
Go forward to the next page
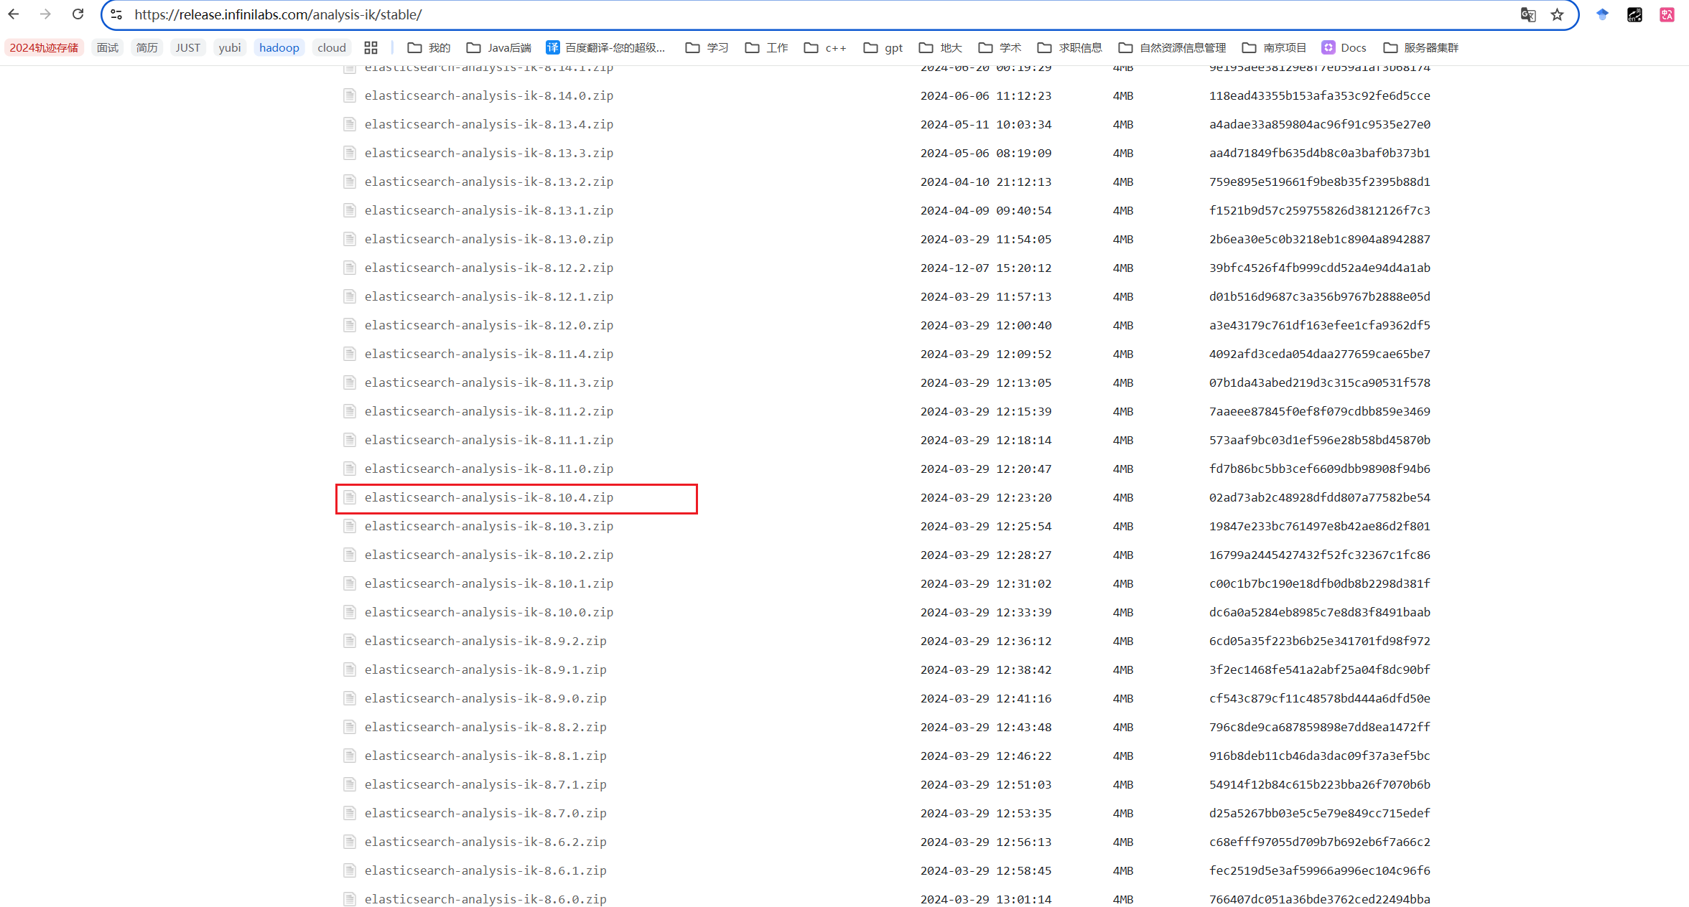pyautogui.click(x=45, y=14)
